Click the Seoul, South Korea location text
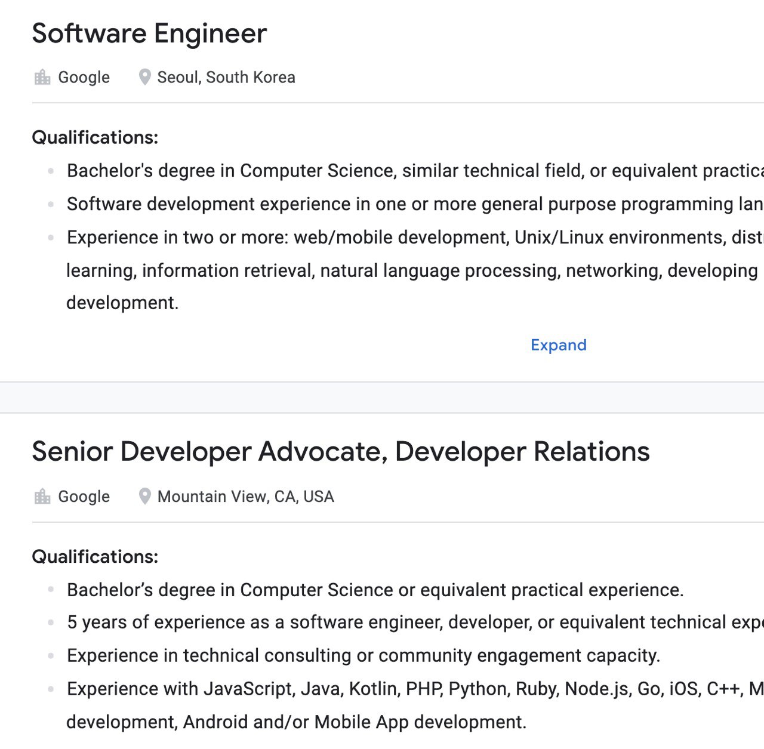 coord(226,78)
